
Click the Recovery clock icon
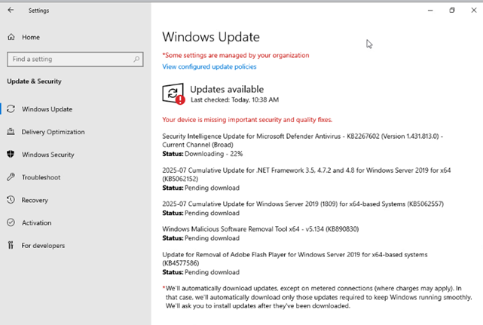pos(11,200)
